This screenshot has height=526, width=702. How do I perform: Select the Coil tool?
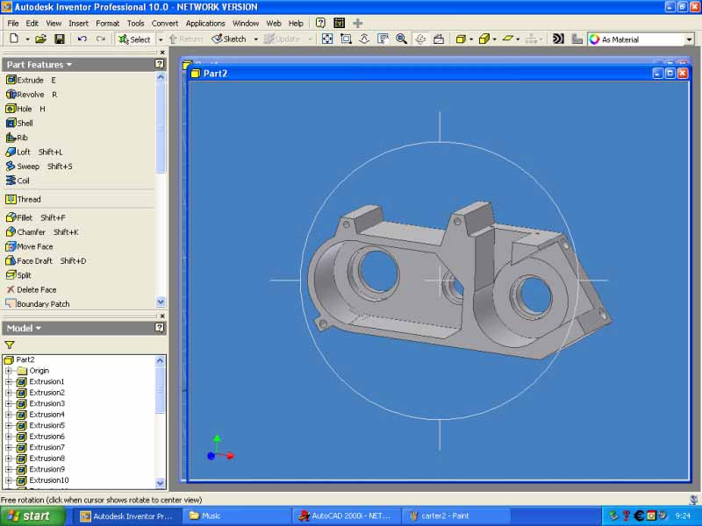pos(18,181)
